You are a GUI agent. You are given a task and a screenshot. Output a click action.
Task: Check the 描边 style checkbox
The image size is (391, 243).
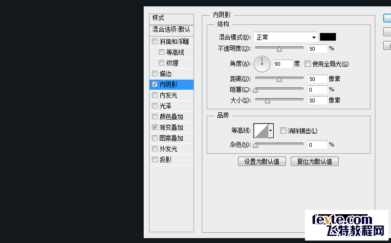154,74
